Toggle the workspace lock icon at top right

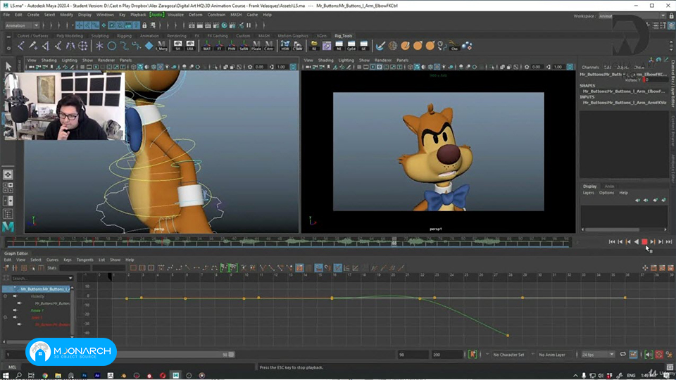[x=671, y=16]
